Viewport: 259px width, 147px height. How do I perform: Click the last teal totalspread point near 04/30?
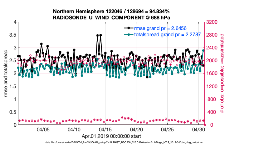[203, 50]
